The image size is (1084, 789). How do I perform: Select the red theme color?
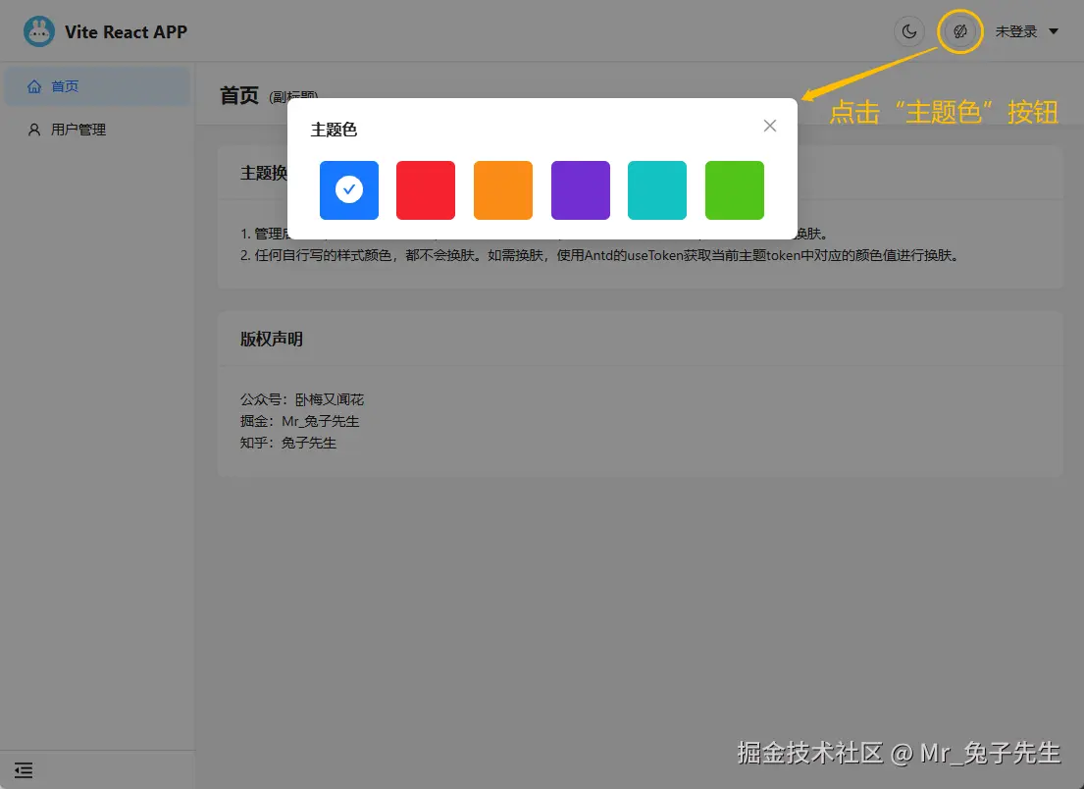pos(426,189)
